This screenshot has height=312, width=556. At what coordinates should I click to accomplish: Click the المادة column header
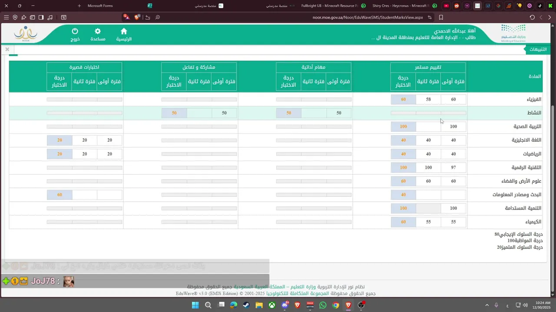(x=535, y=76)
